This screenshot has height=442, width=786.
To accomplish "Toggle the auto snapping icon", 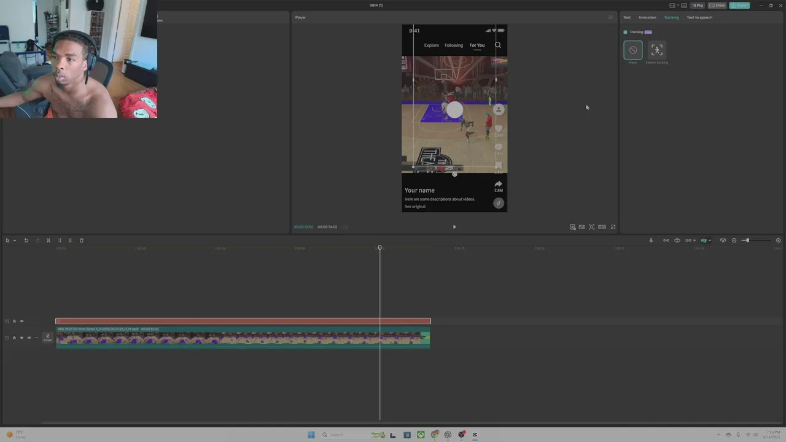I will tap(677, 241).
